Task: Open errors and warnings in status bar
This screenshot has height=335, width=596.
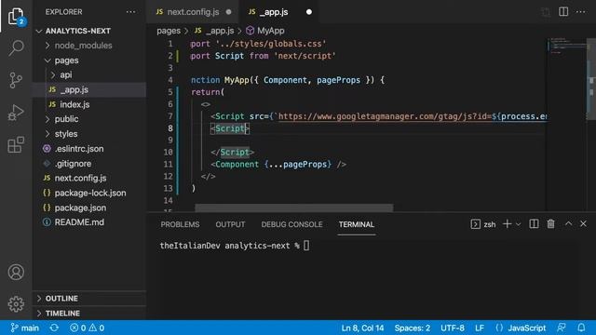Action: [87, 328]
